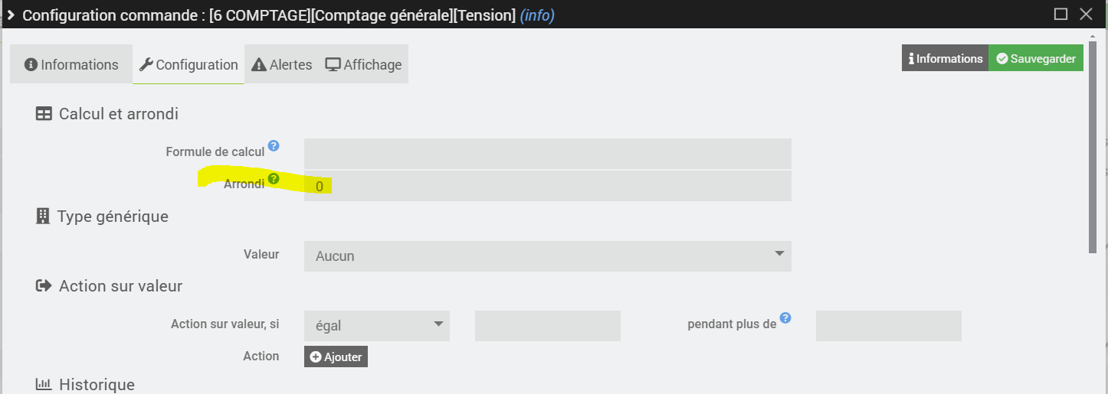The height and width of the screenshot is (394, 1108).
Task: Click green help icon next to Arrondi
Action: pyautogui.click(x=274, y=178)
